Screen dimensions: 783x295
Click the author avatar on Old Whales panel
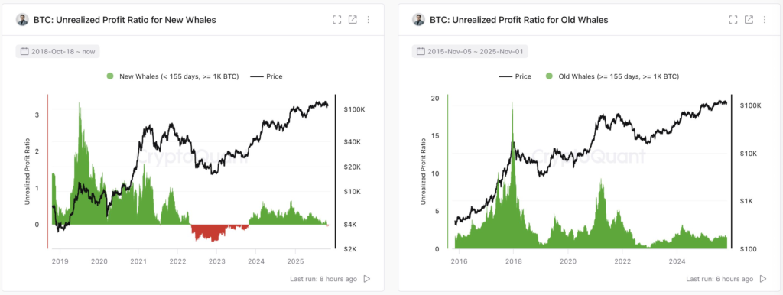tap(418, 20)
